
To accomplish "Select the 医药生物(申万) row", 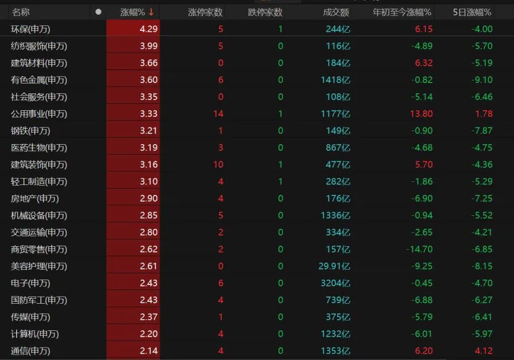I will click(x=257, y=148).
